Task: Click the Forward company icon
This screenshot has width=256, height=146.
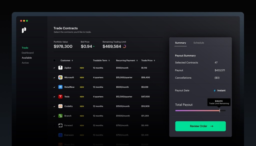Action: [60, 125]
